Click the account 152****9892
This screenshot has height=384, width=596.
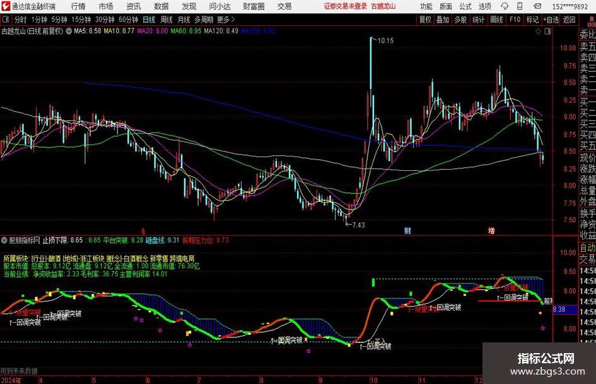coord(570,6)
